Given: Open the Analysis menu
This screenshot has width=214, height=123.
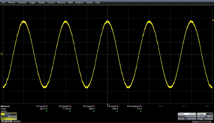Looking at the screenshot, I should coord(79,2).
